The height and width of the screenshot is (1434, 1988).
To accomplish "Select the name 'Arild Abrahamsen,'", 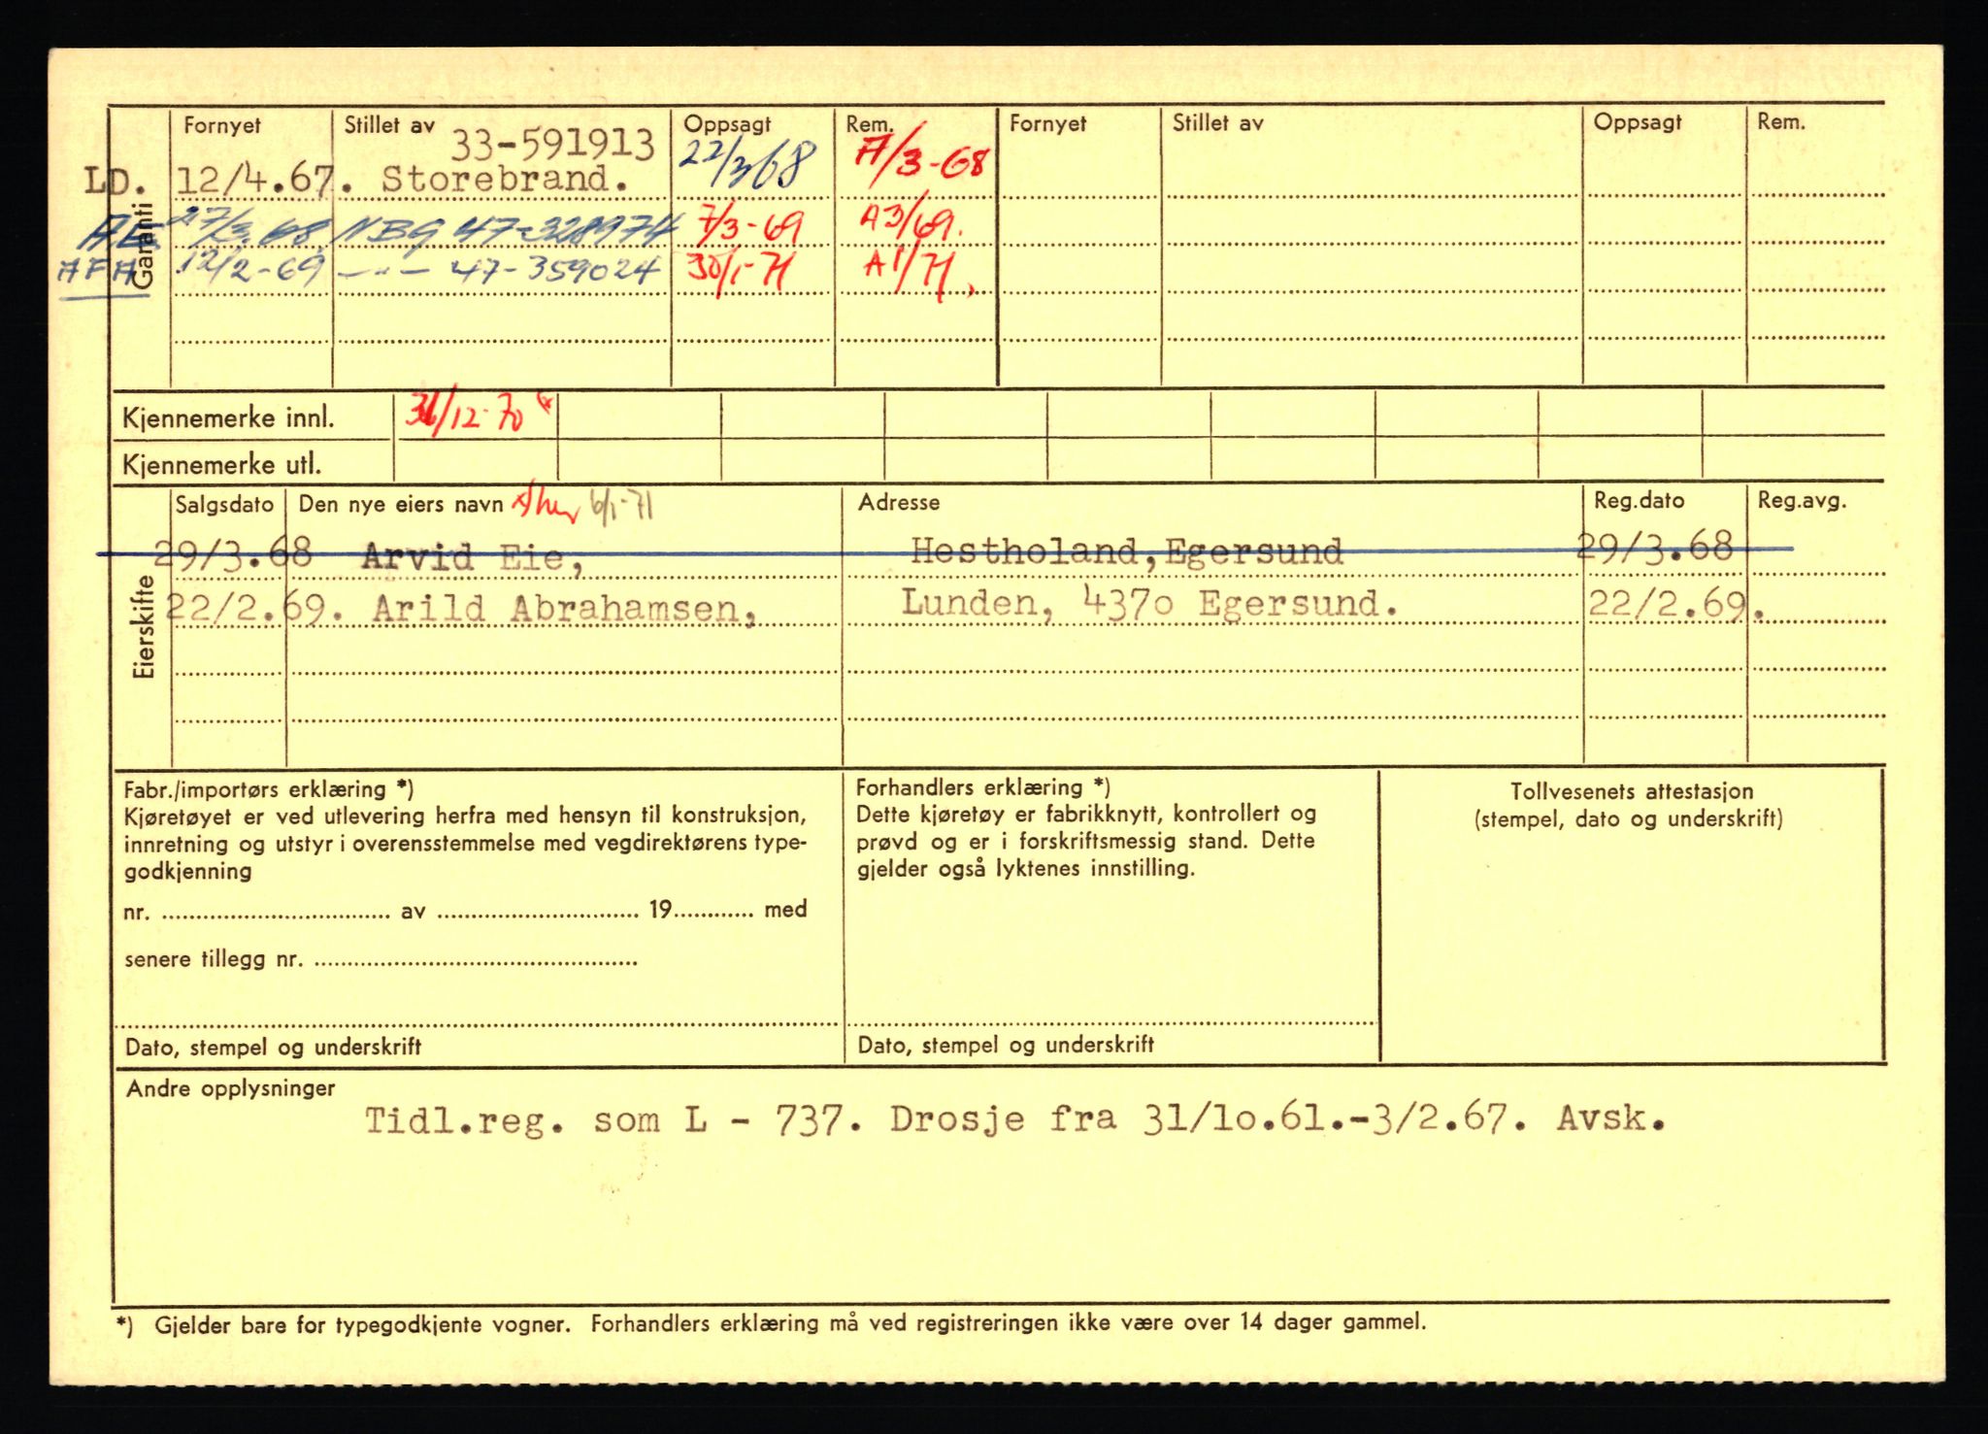I will [x=564, y=609].
